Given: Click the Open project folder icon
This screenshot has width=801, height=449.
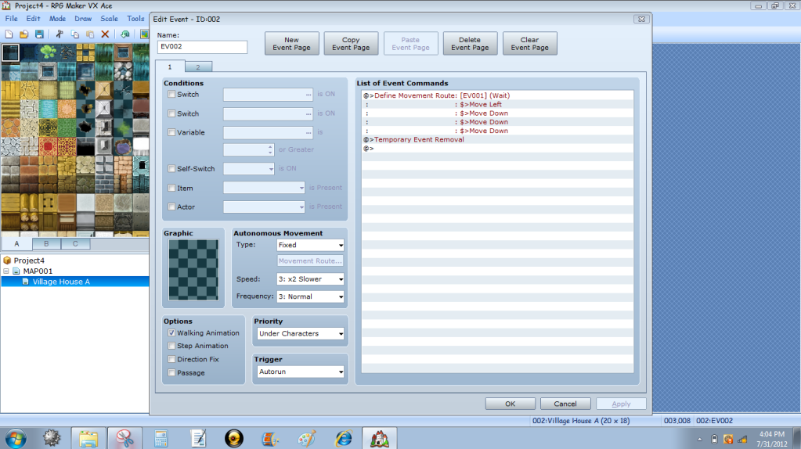Looking at the screenshot, I should coord(24,34).
